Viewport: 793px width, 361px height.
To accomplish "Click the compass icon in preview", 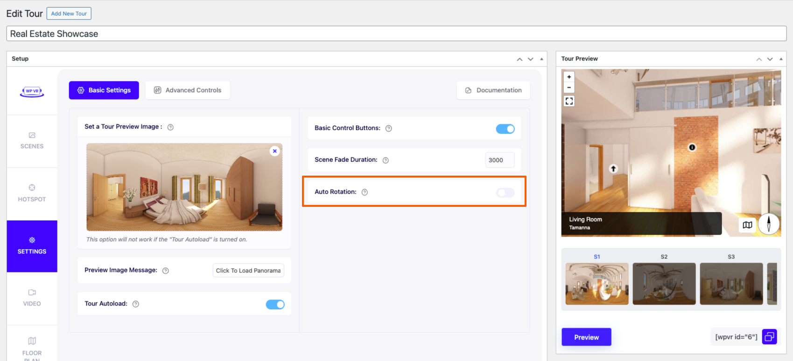I will pyautogui.click(x=768, y=224).
